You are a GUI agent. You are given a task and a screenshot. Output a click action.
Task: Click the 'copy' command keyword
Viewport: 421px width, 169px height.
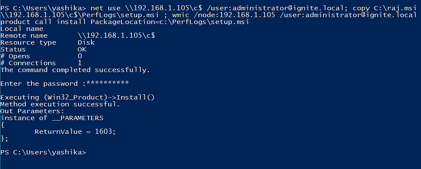(361, 8)
